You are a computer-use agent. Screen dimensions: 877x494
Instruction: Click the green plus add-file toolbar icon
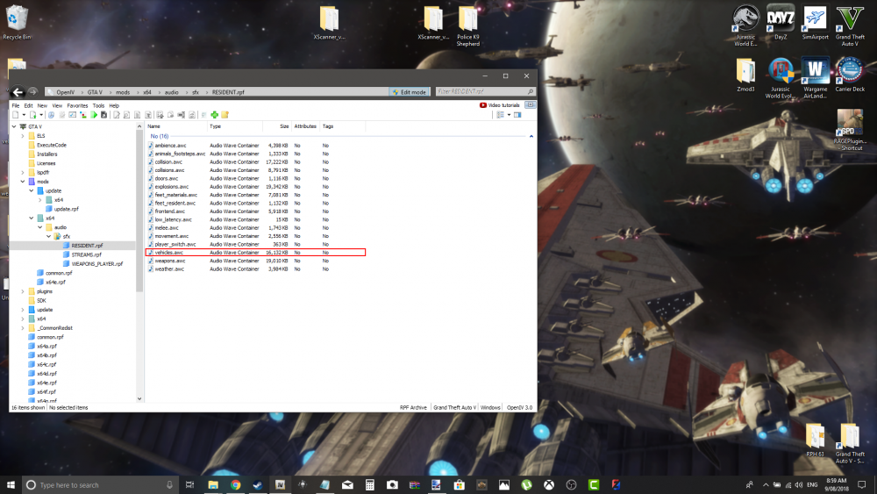click(x=214, y=115)
